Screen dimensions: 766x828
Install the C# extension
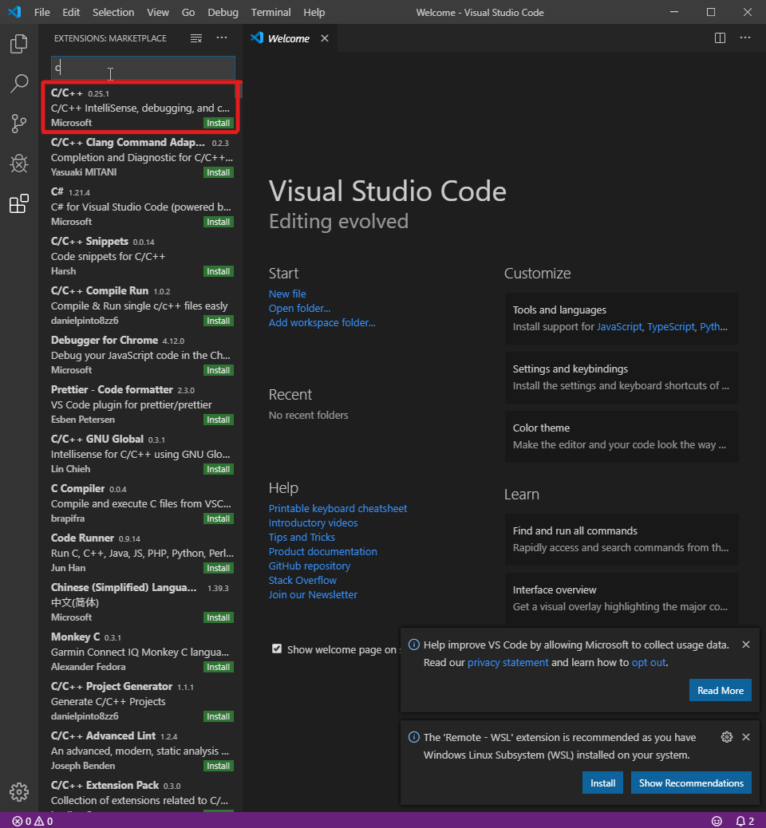click(x=218, y=222)
